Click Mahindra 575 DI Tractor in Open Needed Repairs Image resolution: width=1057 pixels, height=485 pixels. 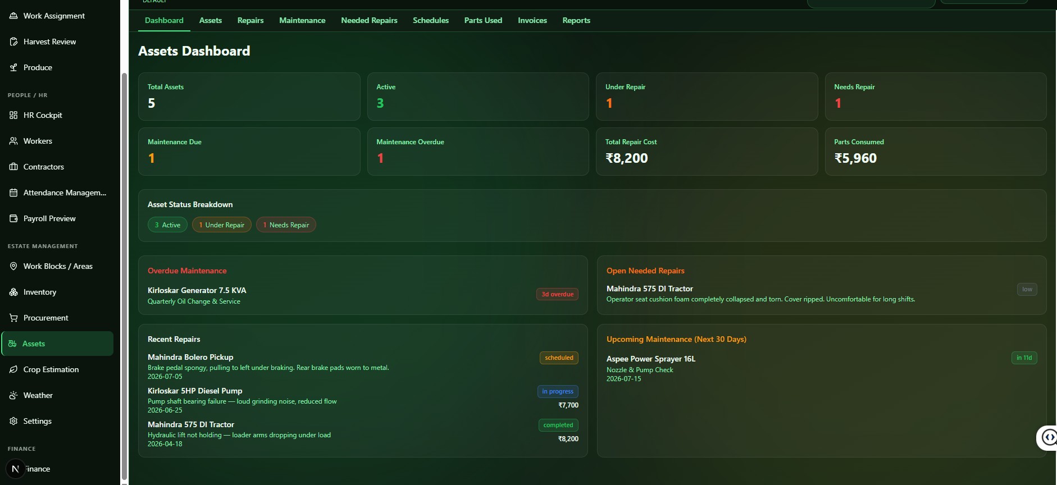tap(822, 294)
